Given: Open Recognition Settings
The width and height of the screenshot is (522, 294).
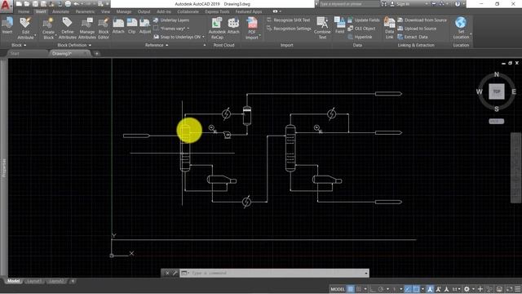Looking at the screenshot, I should point(289,29).
